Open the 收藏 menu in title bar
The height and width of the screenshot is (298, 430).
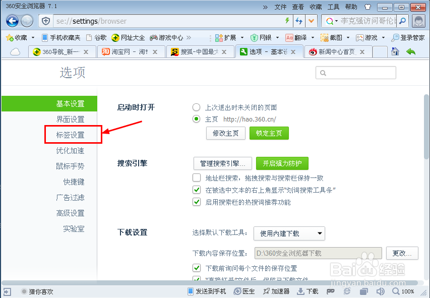[x=316, y=7]
